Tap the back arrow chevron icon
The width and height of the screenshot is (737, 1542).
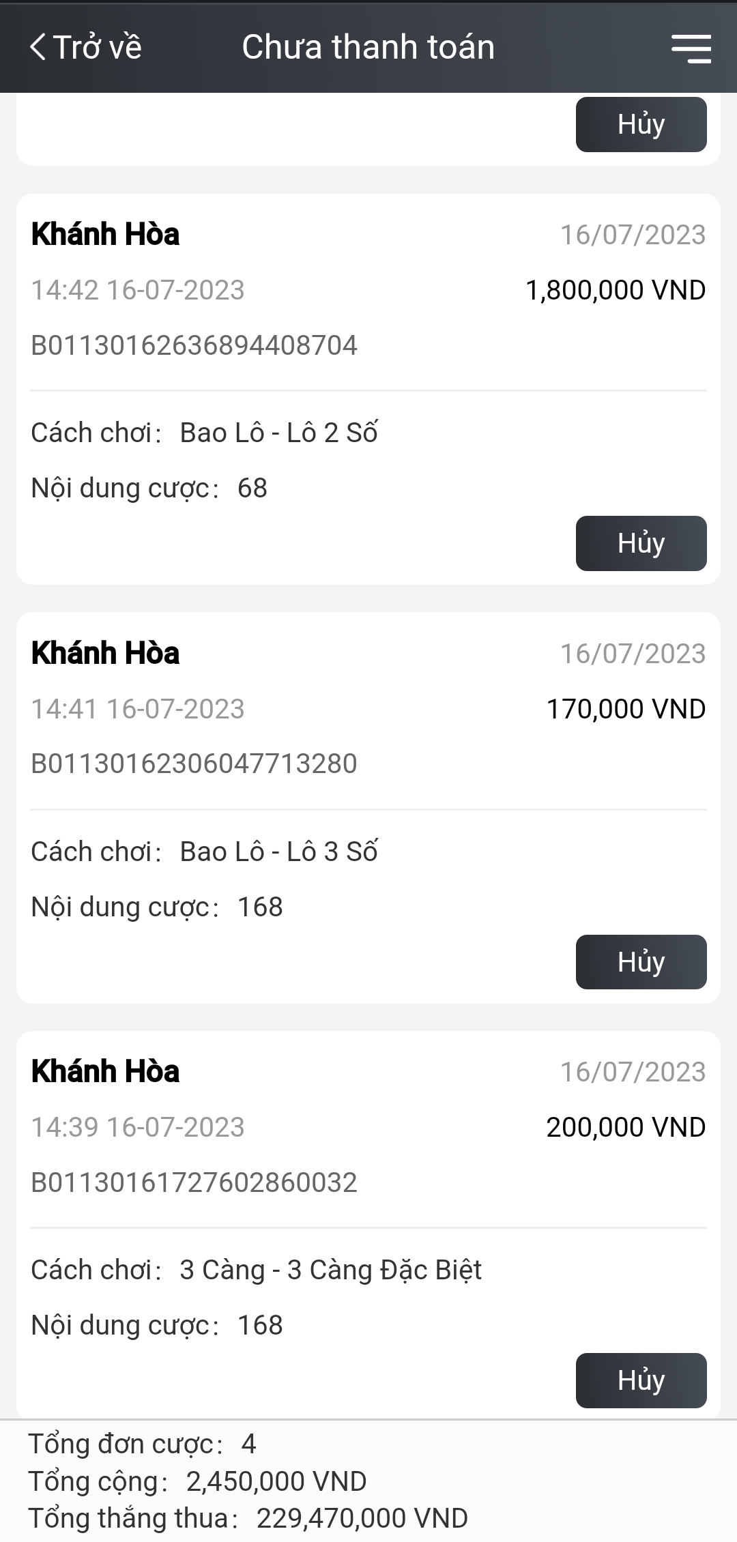[x=38, y=47]
